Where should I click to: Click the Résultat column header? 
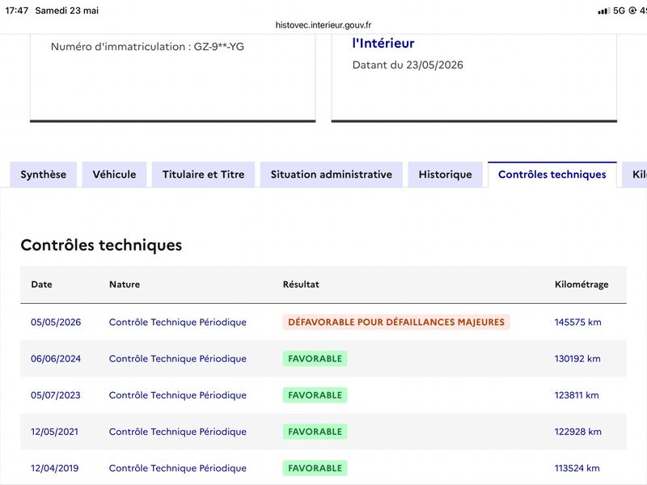click(301, 285)
